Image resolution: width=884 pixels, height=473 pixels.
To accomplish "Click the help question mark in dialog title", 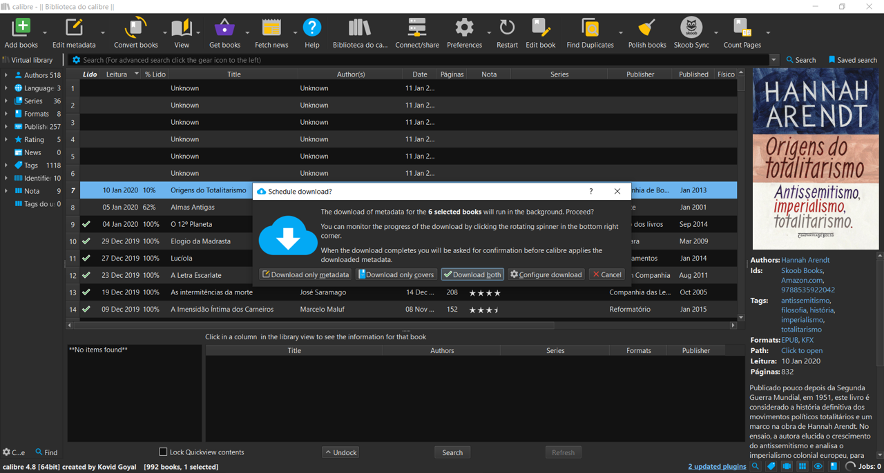I will (x=590, y=191).
